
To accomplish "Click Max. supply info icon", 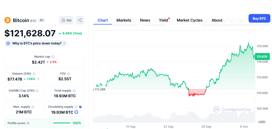I will click(33, 107).
